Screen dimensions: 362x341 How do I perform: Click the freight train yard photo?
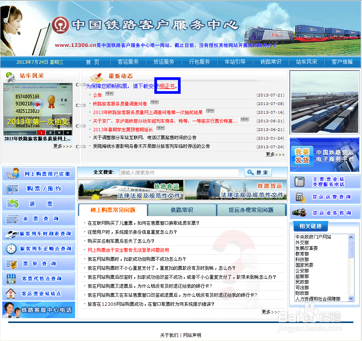325,102
